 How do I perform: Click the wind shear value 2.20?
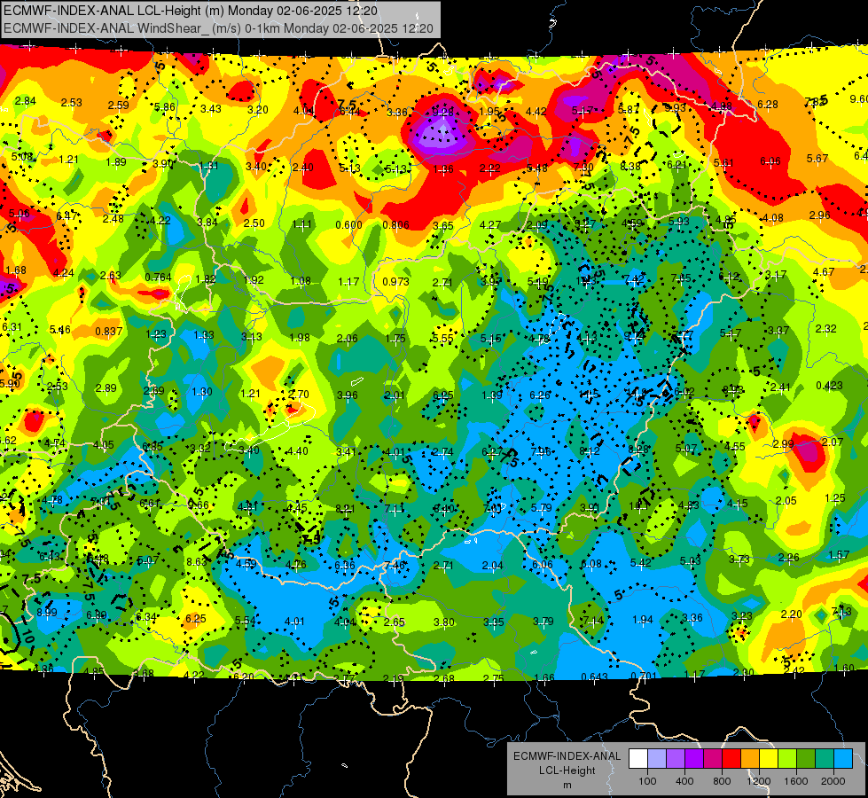[792, 614]
